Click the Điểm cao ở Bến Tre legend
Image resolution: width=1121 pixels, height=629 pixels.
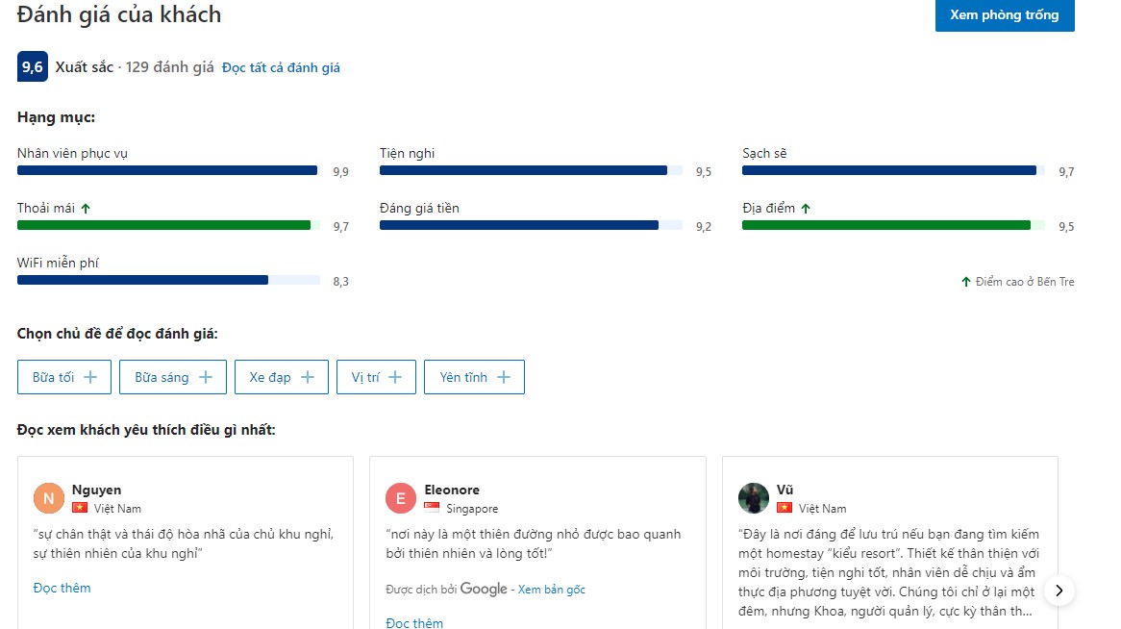tap(1017, 282)
